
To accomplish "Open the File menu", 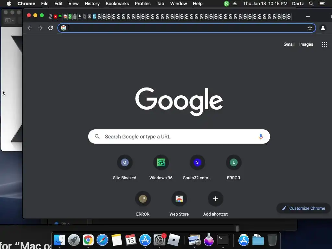I will pos(45,4).
